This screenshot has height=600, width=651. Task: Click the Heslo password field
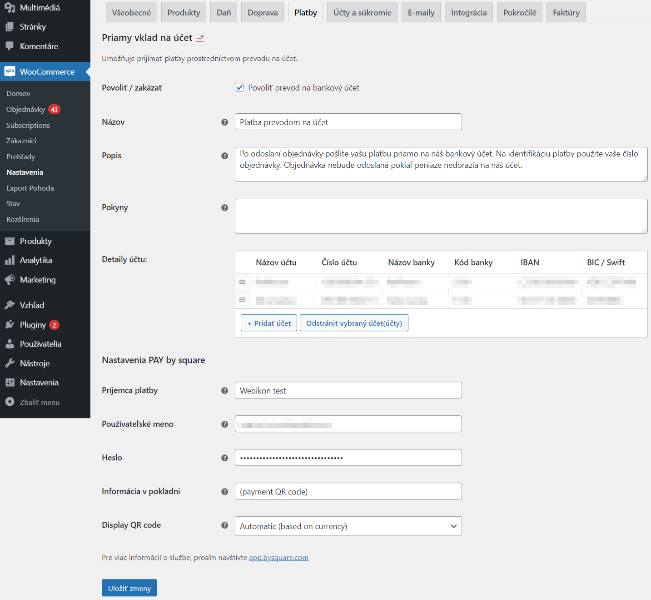point(348,458)
